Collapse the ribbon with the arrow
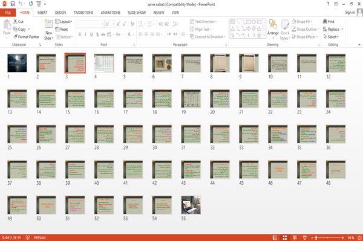The width and height of the screenshot is (363, 241). coord(359,45)
